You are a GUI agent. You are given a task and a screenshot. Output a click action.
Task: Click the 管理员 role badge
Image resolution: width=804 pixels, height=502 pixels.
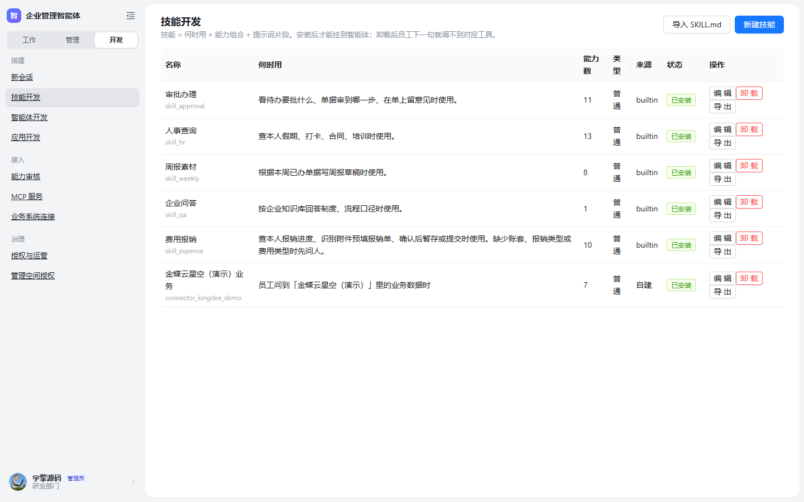76,479
